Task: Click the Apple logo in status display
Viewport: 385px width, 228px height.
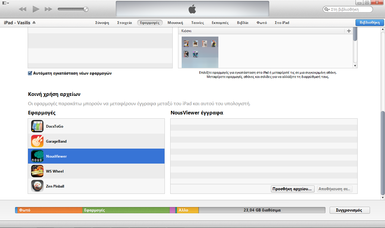Action: coord(192,9)
